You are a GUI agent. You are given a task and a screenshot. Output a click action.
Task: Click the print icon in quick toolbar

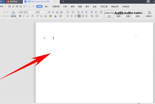(x=17, y=7)
